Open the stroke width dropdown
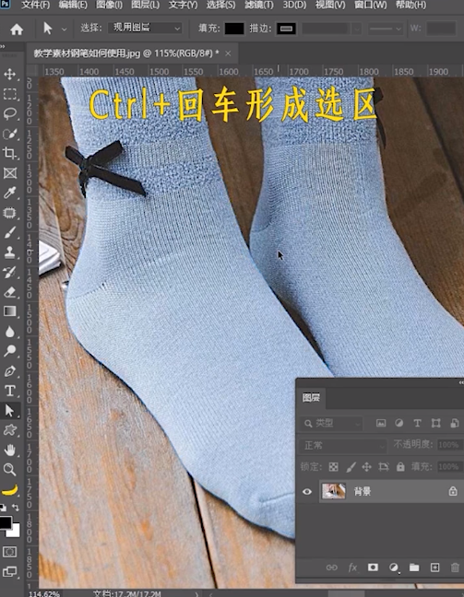464x597 pixels. [x=357, y=29]
